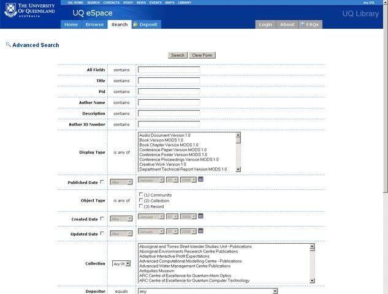Check the (1) Community object type
The height and width of the screenshot is (294, 388).
pyautogui.click(x=141, y=195)
